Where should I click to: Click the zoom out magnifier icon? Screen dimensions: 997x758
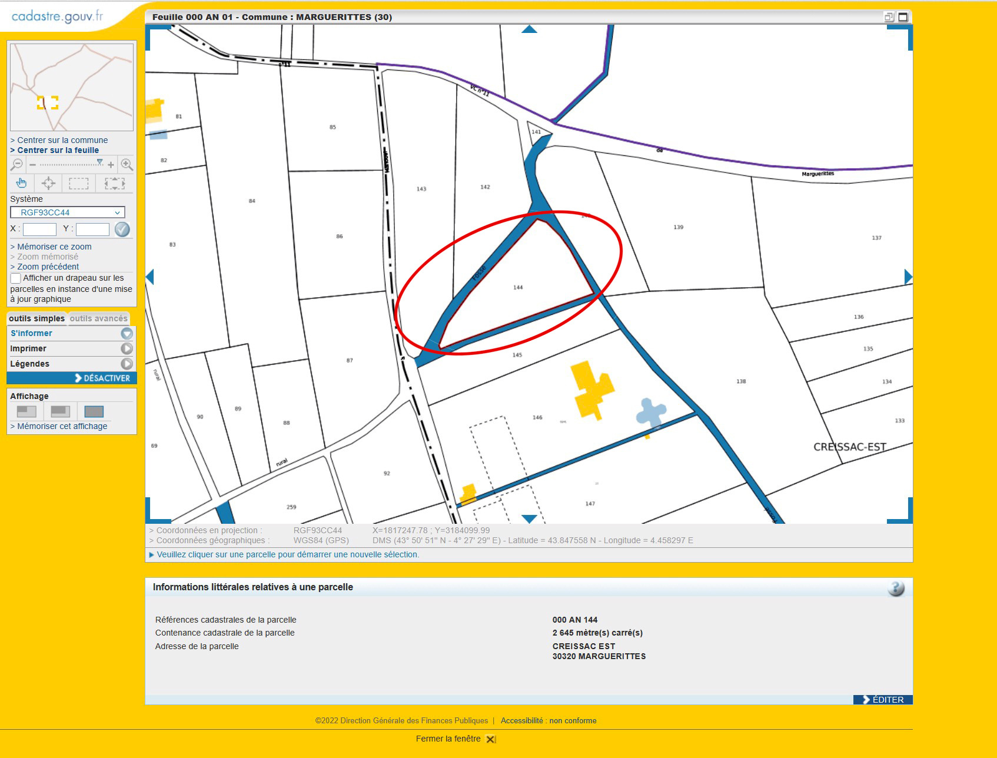coord(16,165)
